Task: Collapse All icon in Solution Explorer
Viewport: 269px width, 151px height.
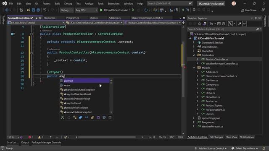Action: pyautogui.click(x=219, y=24)
